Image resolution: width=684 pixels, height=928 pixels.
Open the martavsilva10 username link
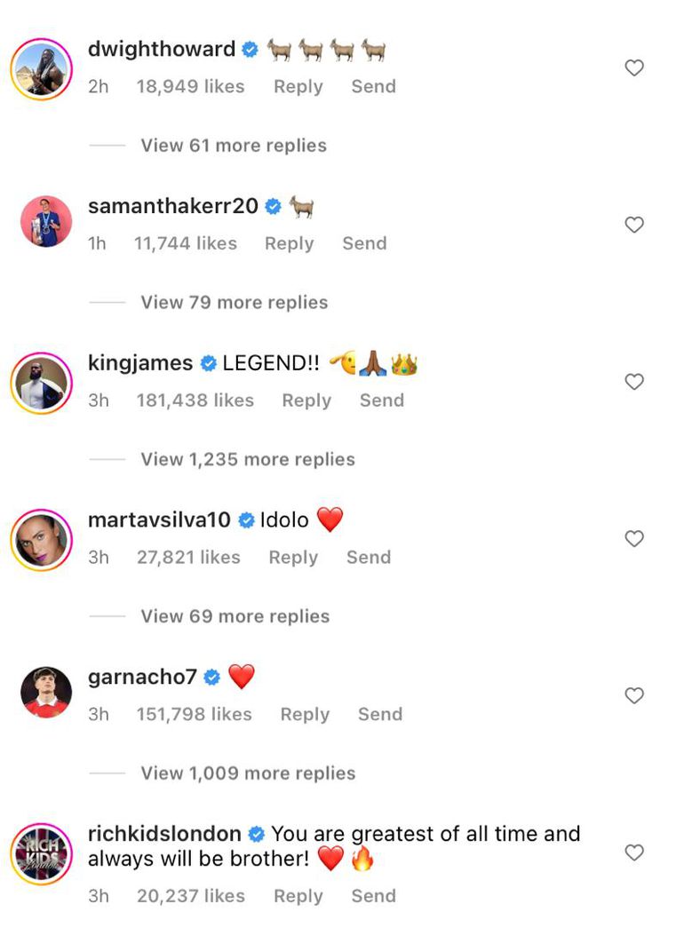click(x=159, y=520)
